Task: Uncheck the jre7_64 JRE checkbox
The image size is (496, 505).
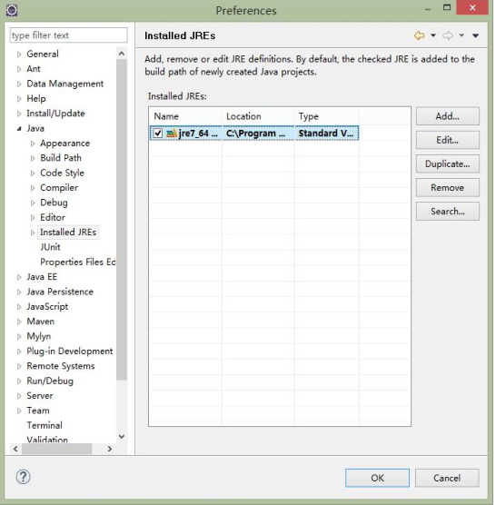Action: coord(158,133)
